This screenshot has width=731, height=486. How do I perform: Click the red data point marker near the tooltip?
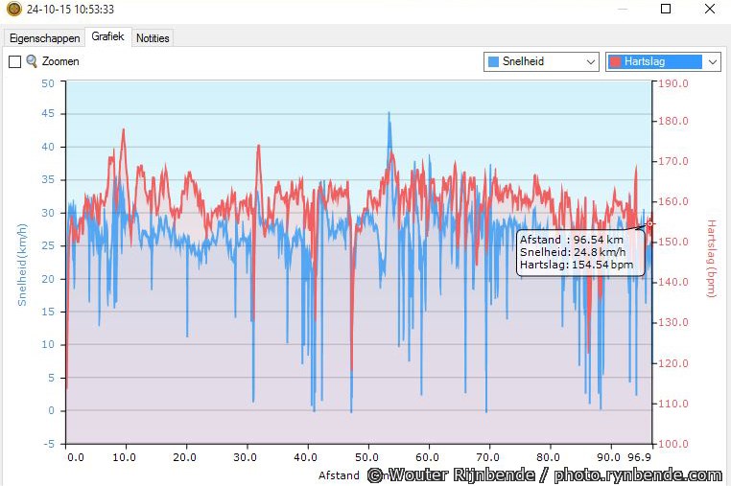650,223
